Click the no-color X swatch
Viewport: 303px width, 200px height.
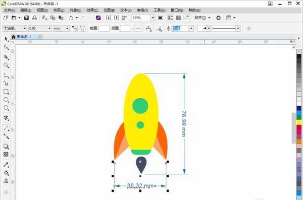pyautogui.click(x=299, y=51)
